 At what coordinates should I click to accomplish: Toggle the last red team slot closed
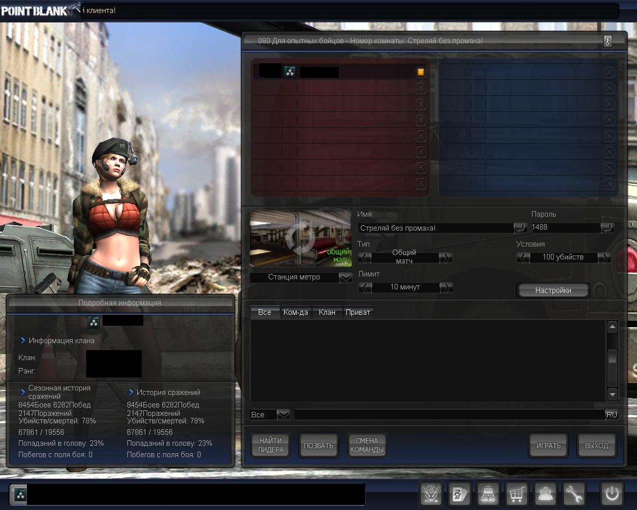point(421,184)
